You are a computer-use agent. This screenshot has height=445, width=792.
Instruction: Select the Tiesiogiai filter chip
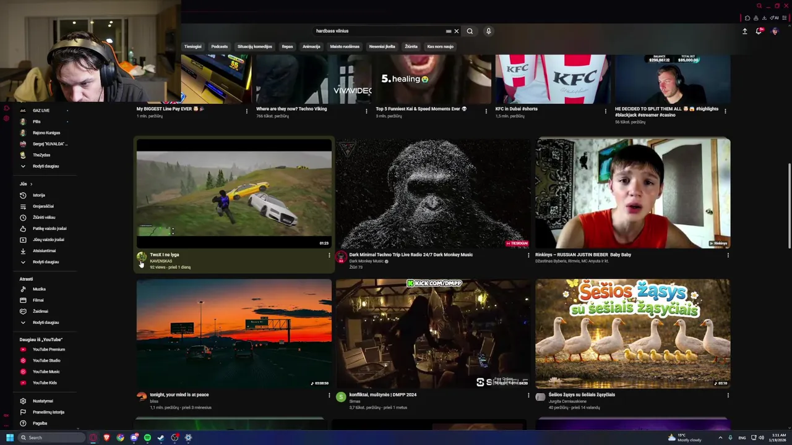[192, 46]
